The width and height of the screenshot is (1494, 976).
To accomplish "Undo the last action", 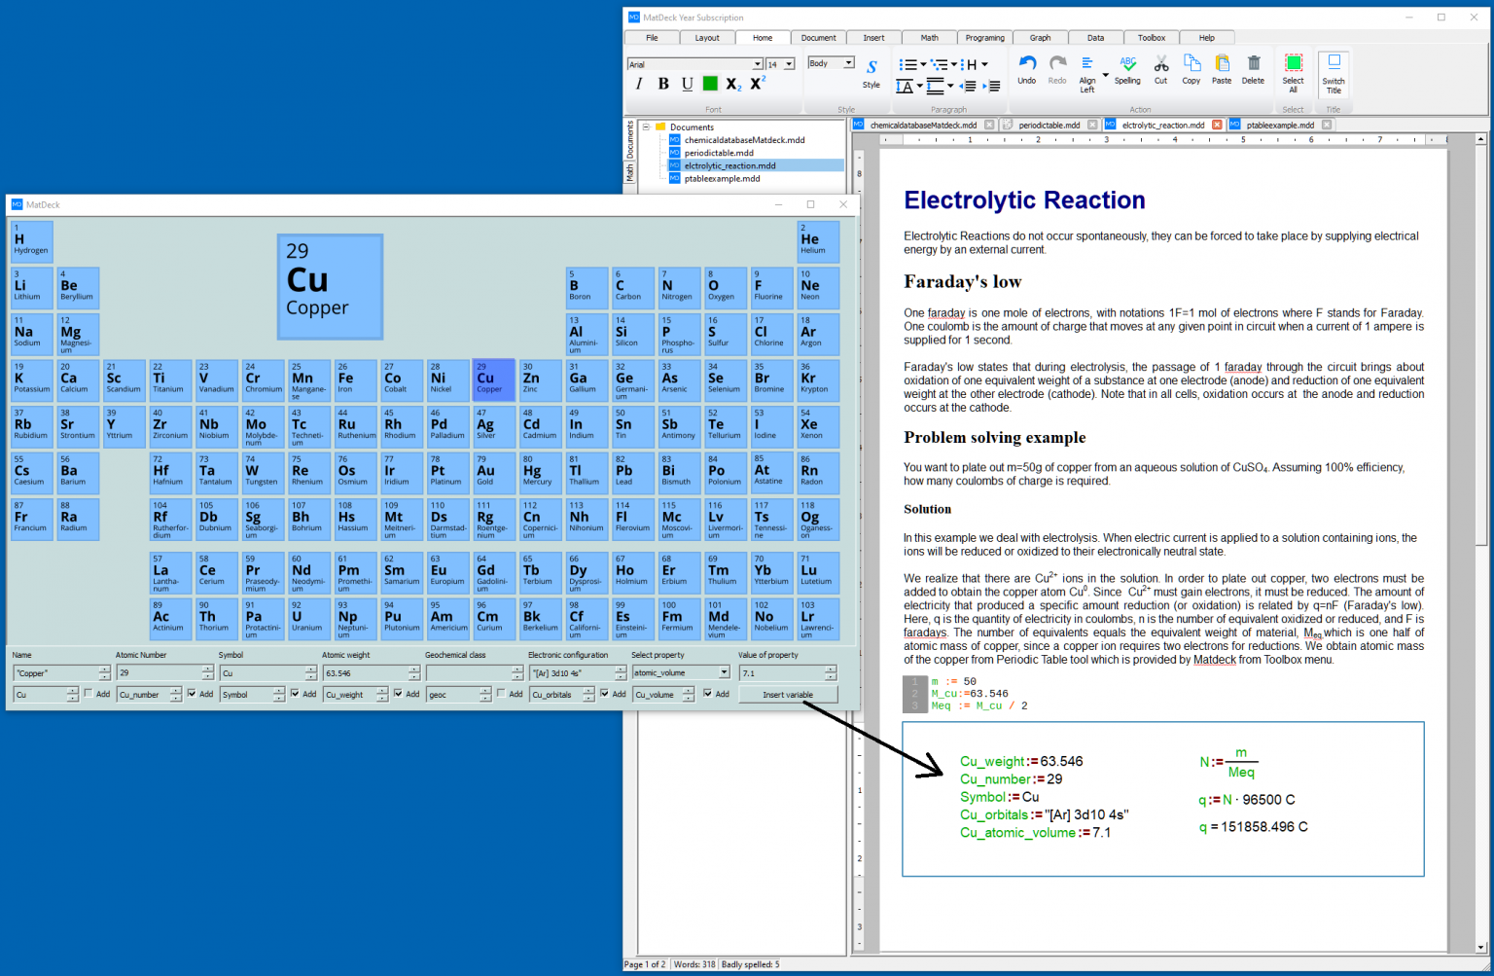I will tap(1026, 66).
